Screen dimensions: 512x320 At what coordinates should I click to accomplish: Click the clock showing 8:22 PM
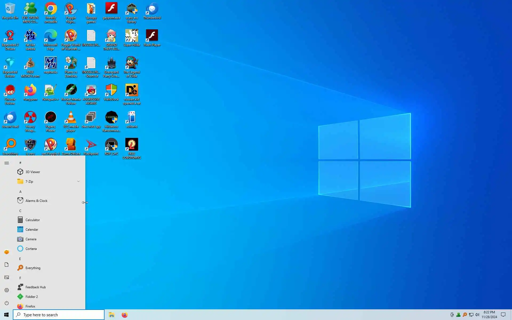[x=489, y=315]
